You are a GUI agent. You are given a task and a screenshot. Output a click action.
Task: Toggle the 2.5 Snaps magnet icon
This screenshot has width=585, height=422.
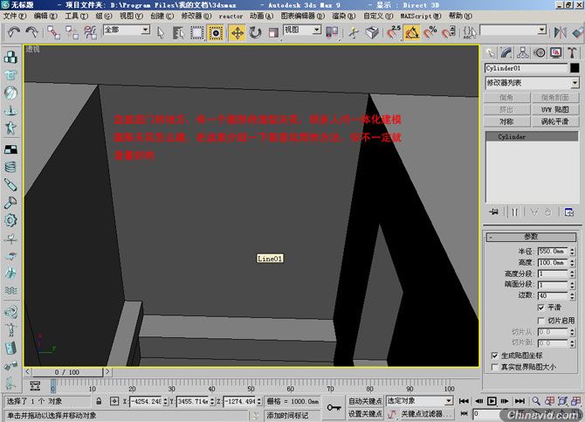point(393,32)
